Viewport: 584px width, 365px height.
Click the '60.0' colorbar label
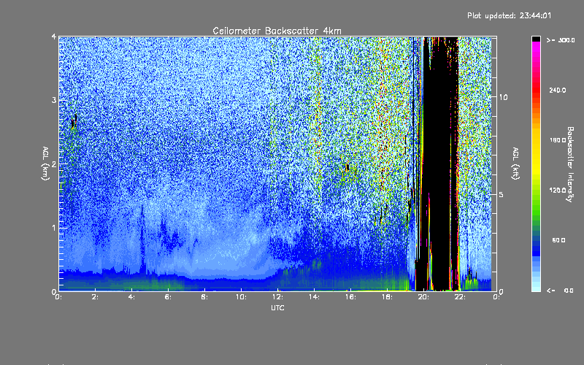tap(558, 240)
